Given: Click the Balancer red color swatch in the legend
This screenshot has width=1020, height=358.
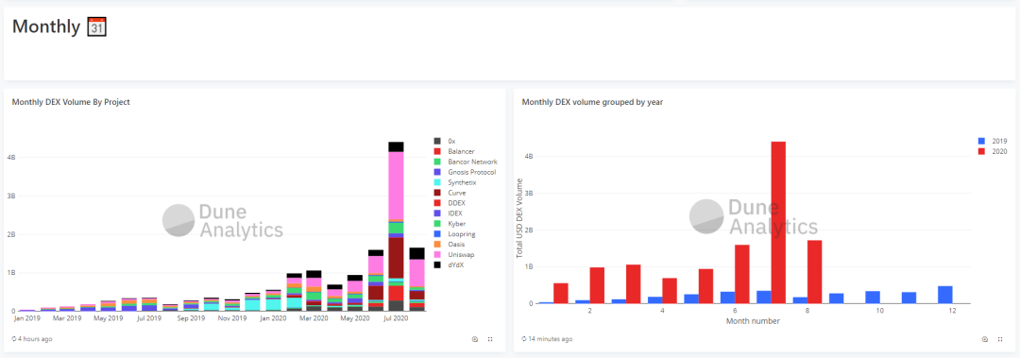Looking at the screenshot, I should 437,151.
